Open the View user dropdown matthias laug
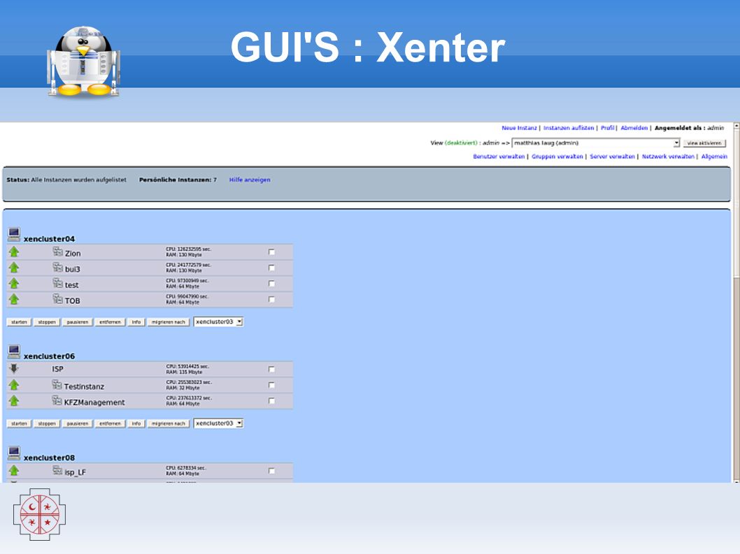This screenshot has height=554, width=740. [x=596, y=143]
